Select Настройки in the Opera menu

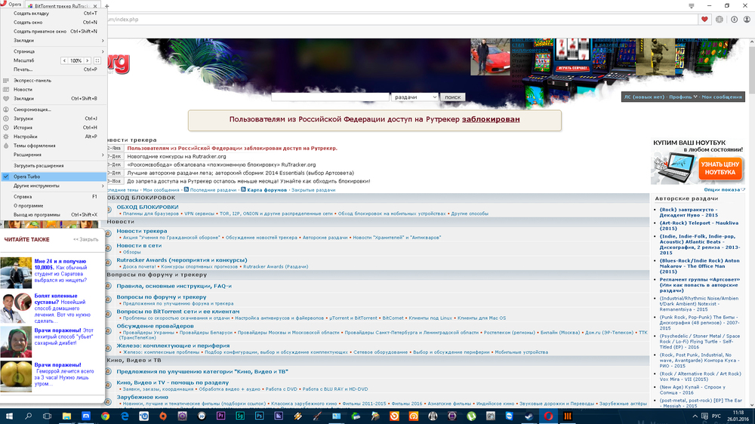pyautogui.click(x=26, y=137)
